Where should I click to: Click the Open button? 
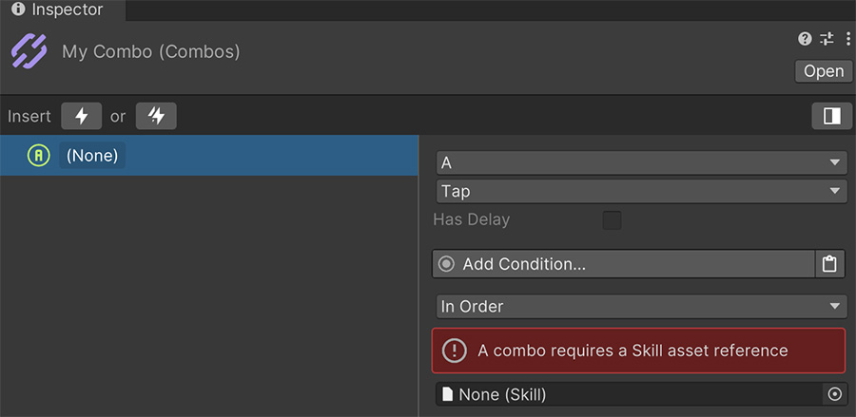[824, 71]
